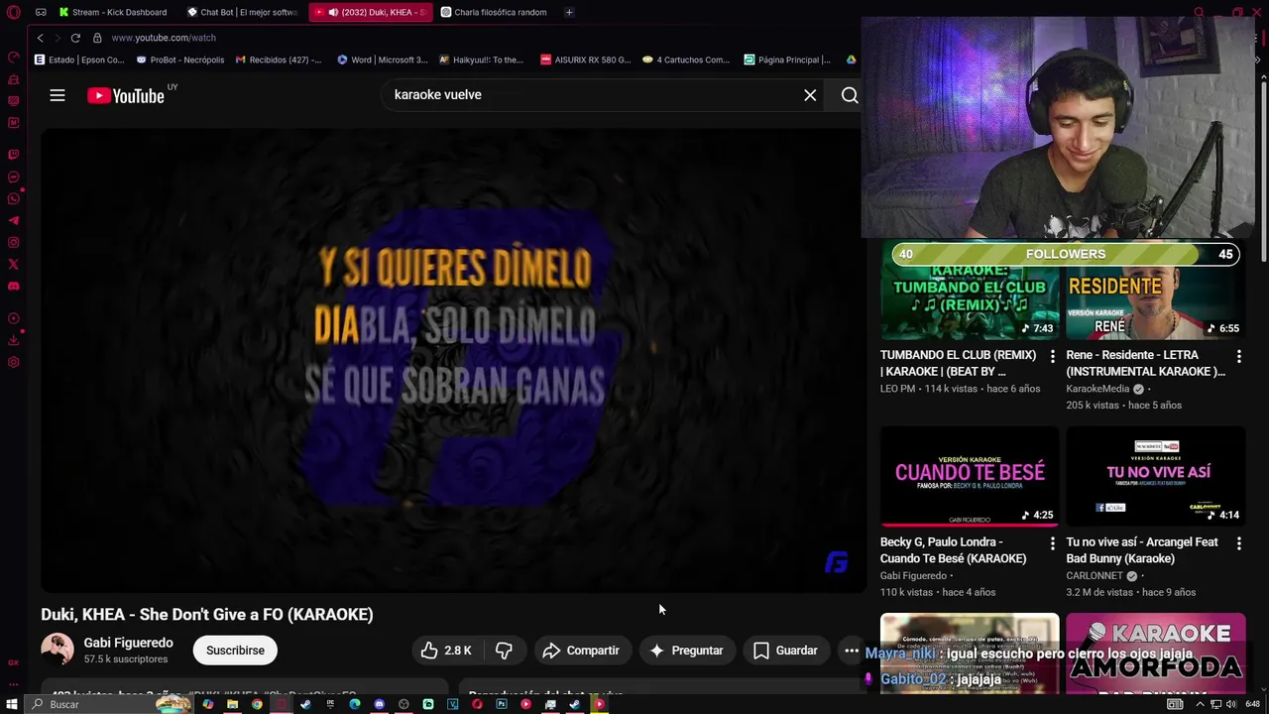Open the Haikyuu!! bookmark
The width and height of the screenshot is (1269, 714).
click(481, 59)
